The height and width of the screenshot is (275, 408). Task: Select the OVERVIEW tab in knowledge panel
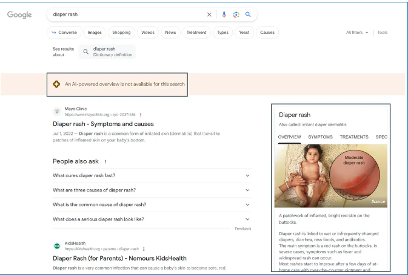(289, 137)
